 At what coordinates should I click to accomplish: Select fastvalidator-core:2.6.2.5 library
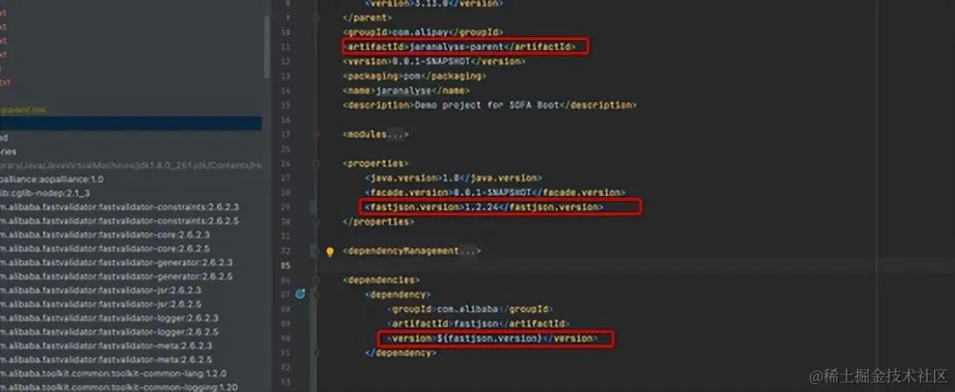tap(105, 249)
